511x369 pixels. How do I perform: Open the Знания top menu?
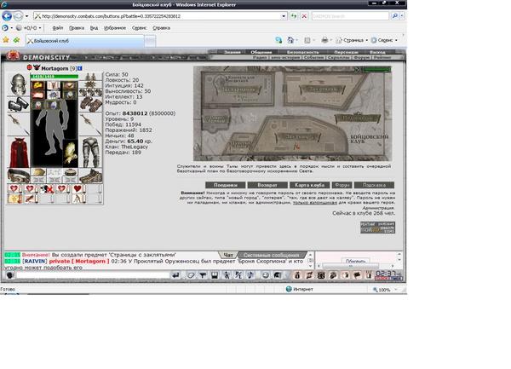click(x=233, y=52)
